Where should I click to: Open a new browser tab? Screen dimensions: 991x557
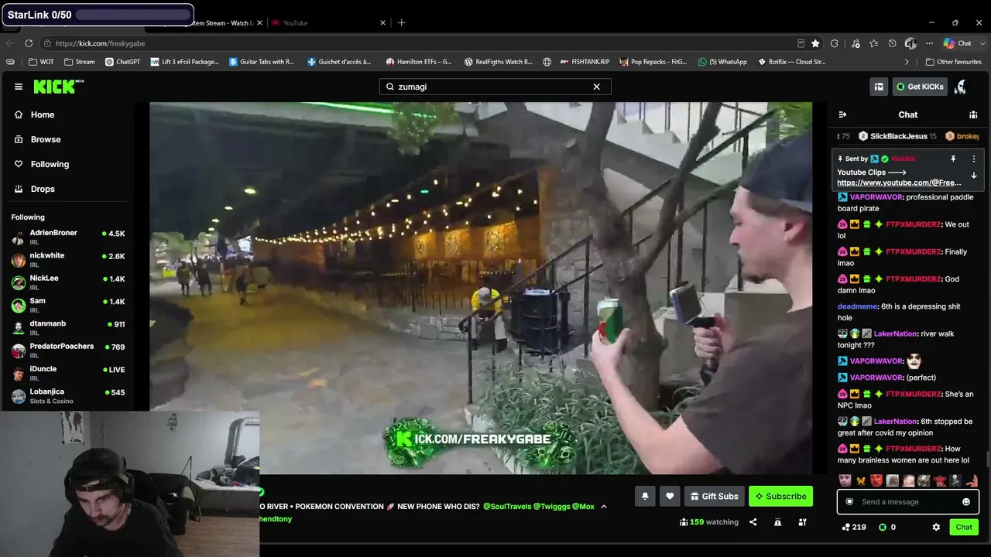coord(401,22)
